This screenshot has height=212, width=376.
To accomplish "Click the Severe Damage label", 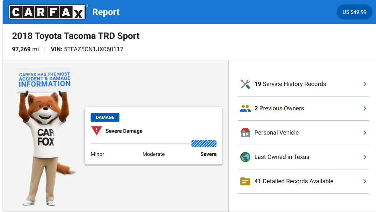I will click(124, 131).
